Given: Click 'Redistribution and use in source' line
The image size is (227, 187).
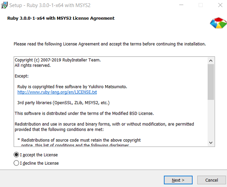Looking at the screenshot, I should [x=104, y=124].
